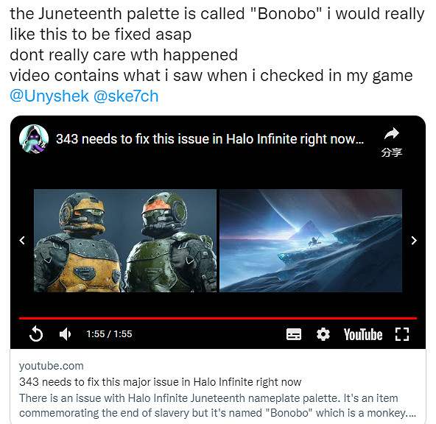Show previous suggested videos with left chevron
Screen dimensions: 436x424
pos(22,240)
